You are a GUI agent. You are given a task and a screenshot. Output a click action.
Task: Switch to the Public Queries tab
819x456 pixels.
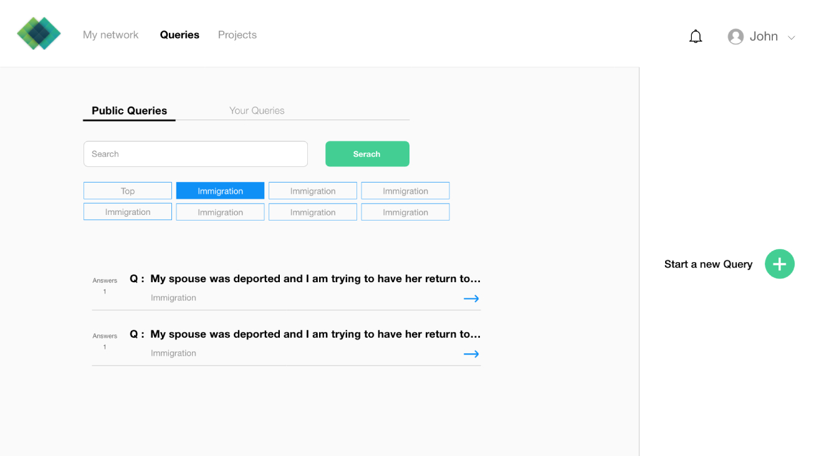click(129, 111)
